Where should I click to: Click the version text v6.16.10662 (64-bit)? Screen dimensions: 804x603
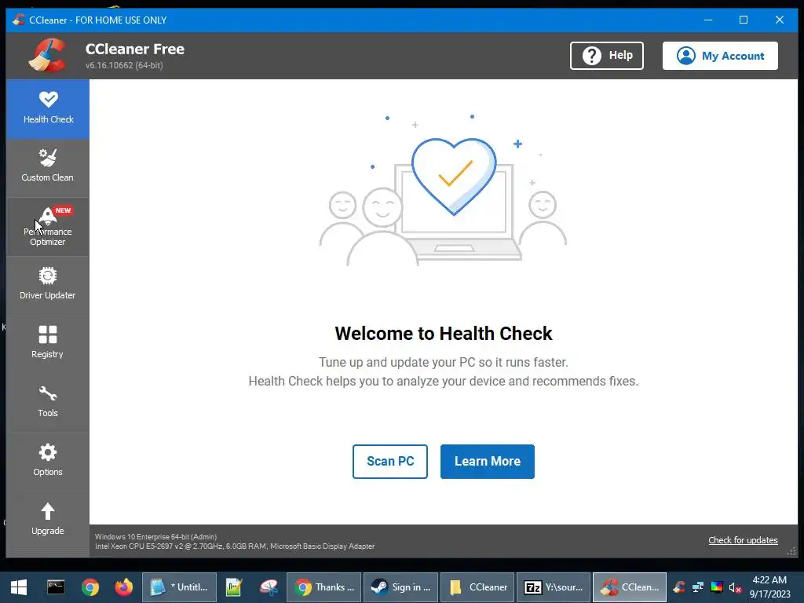124,65
